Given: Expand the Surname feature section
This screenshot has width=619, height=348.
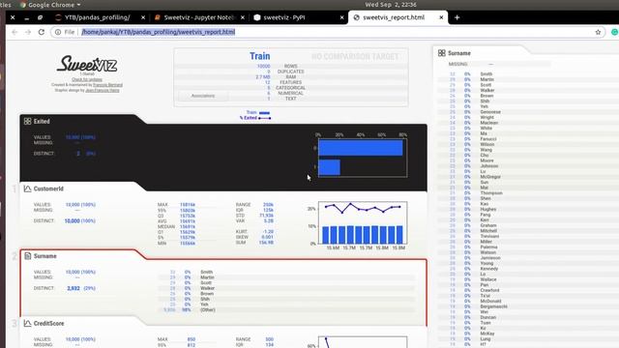Looking at the screenshot, I should (x=45, y=256).
